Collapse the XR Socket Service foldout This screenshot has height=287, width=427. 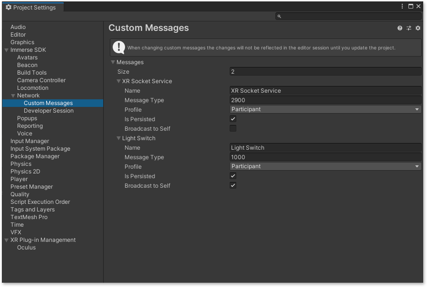(x=118, y=81)
